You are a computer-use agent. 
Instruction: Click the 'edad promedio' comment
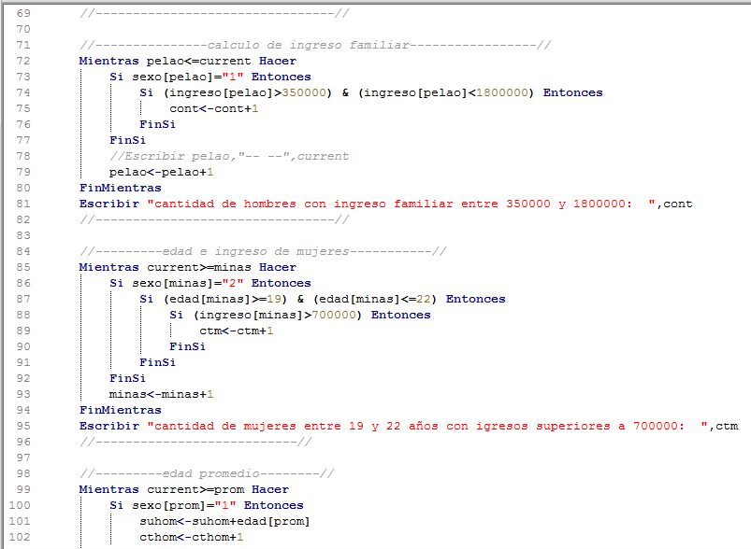[x=207, y=473]
